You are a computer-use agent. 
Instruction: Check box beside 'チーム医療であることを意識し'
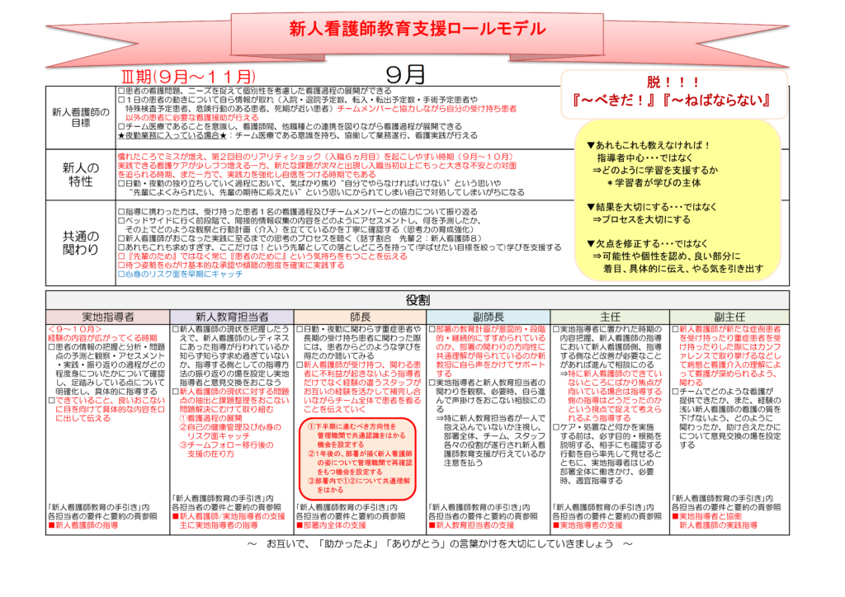[121, 126]
